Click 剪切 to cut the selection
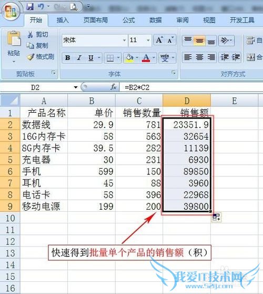Viewport: 263px width, 294px height. 38,34
